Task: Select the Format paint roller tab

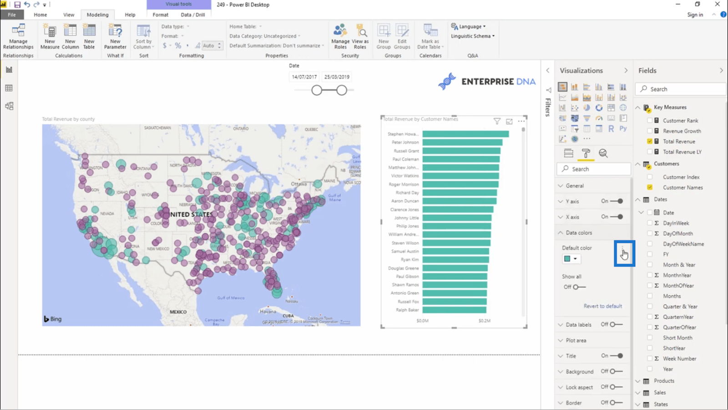Action: 586,154
